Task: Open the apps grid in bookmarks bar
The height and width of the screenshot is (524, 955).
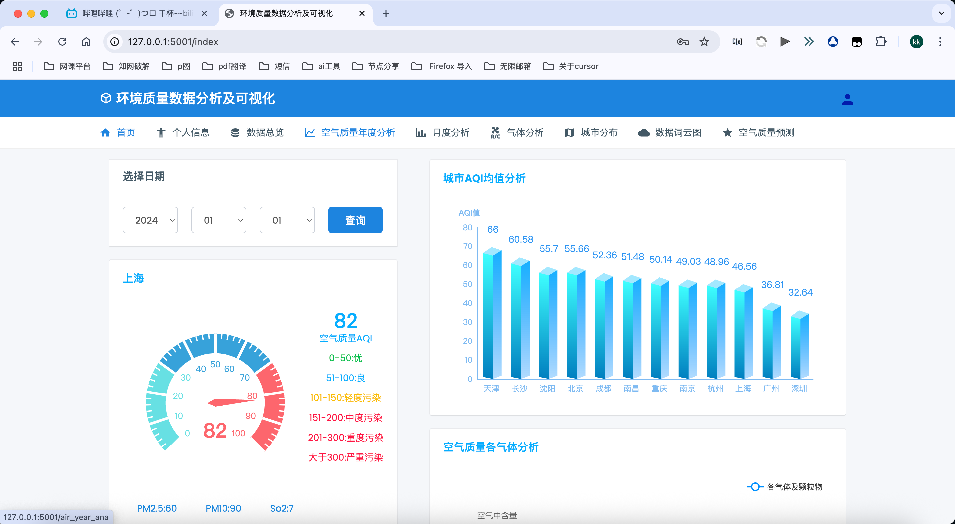Action: (x=17, y=66)
